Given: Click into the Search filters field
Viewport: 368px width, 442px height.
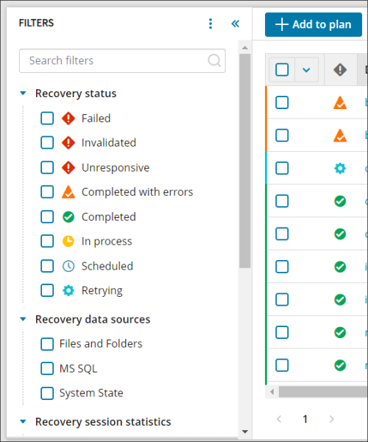Looking at the screenshot, I should coord(122,60).
